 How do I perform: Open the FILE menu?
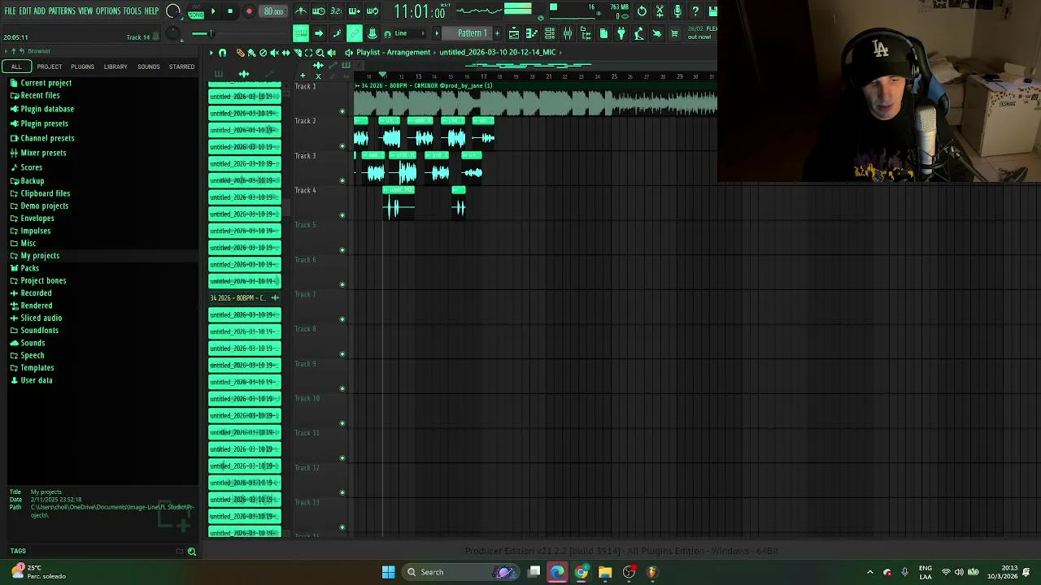click(10, 11)
